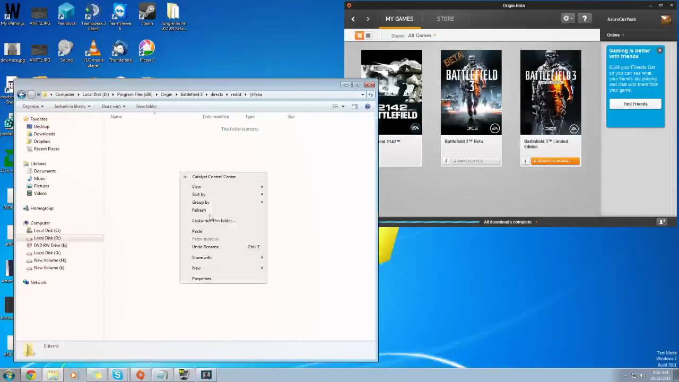Go forward in Origin navigation
The image size is (679, 382).
coord(368,19)
